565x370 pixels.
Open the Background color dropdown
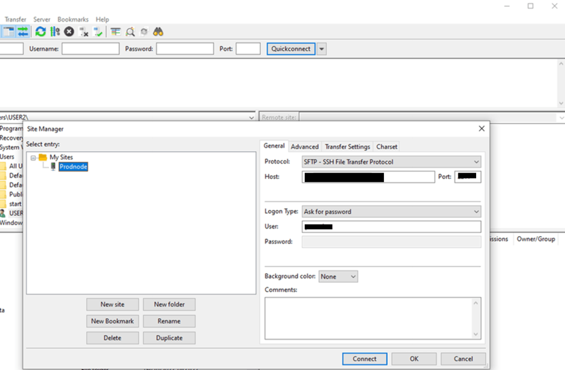338,277
